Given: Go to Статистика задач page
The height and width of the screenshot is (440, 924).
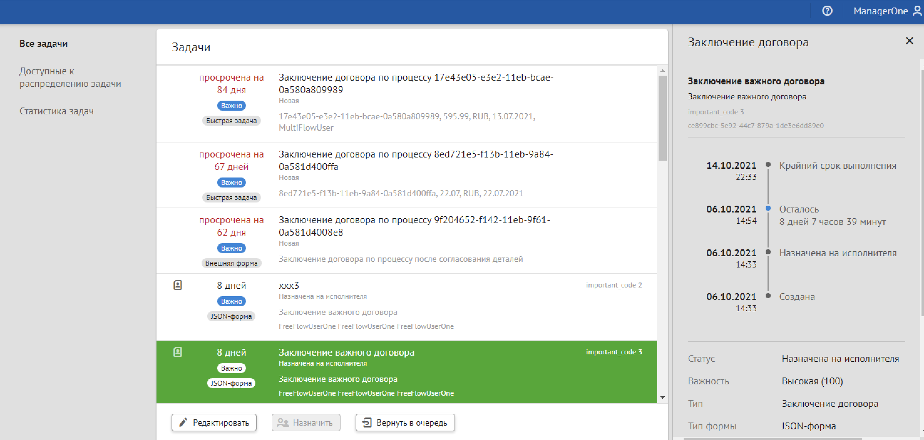Looking at the screenshot, I should pos(56,111).
